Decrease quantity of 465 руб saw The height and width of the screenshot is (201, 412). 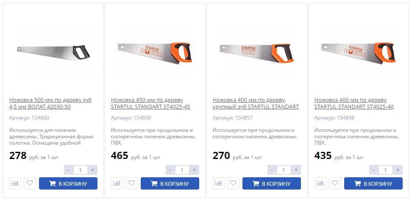click(x=170, y=170)
